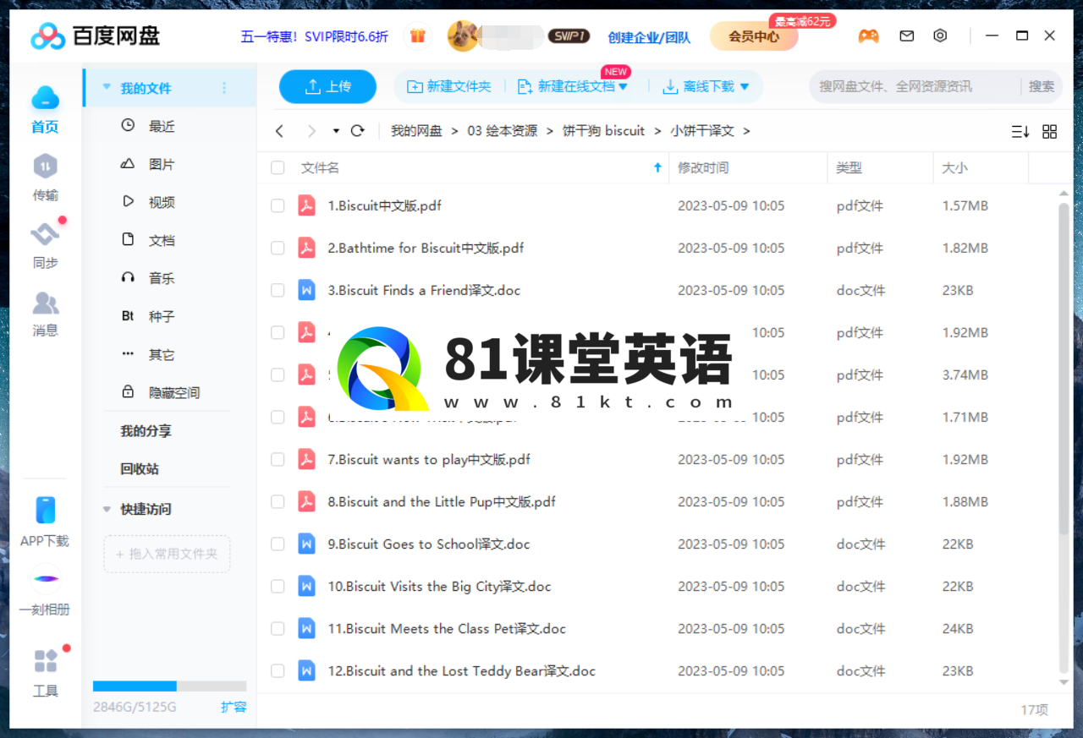Check the box for 8.Biscuit and the Little Pup中文版.pdf
Viewport: 1083px width, 738px height.
(278, 501)
